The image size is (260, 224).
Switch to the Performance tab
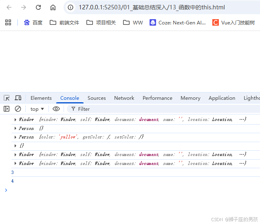pyautogui.click(x=157, y=98)
